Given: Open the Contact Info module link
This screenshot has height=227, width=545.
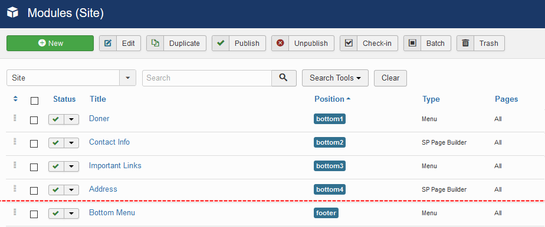Looking at the screenshot, I should 109,142.
